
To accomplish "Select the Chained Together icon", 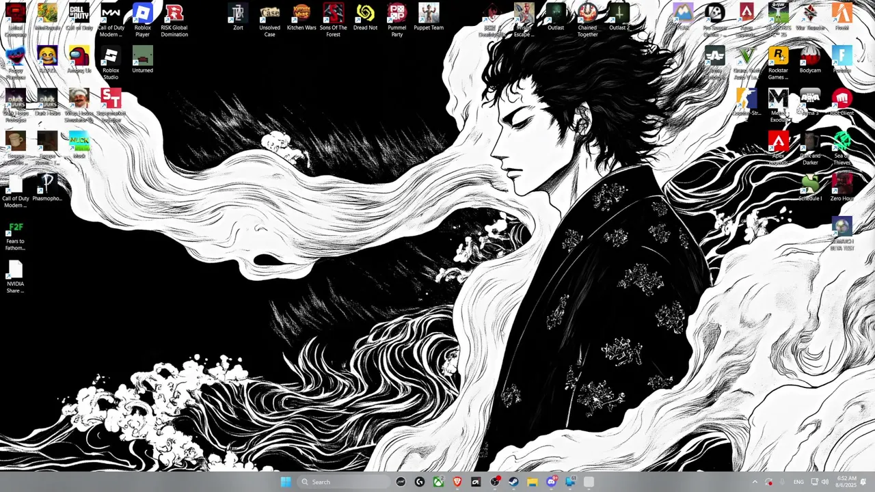I will 587,20.
